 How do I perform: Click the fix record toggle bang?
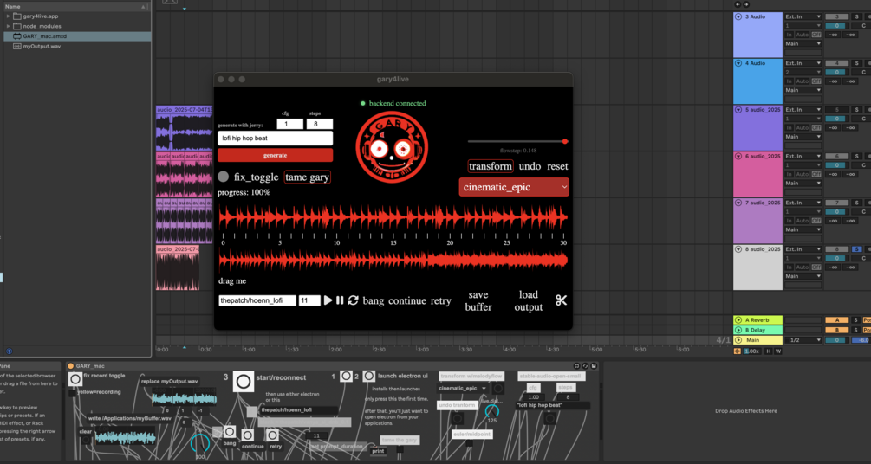coord(75,380)
